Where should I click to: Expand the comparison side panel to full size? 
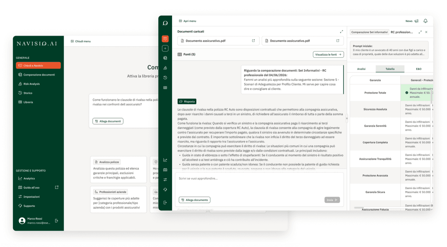pyautogui.click(x=420, y=32)
